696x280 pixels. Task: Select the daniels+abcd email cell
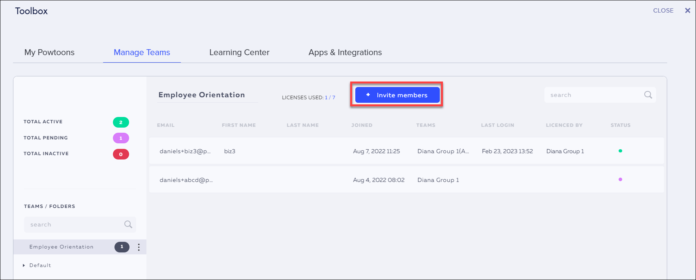point(186,180)
